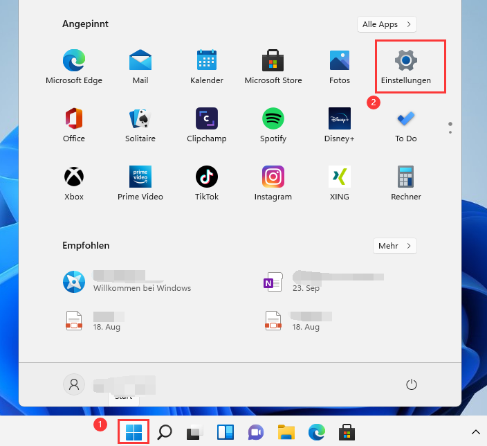The width and height of the screenshot is (487, 446).
Task: Launch the Mail app
Action: (x=140, y=66)
